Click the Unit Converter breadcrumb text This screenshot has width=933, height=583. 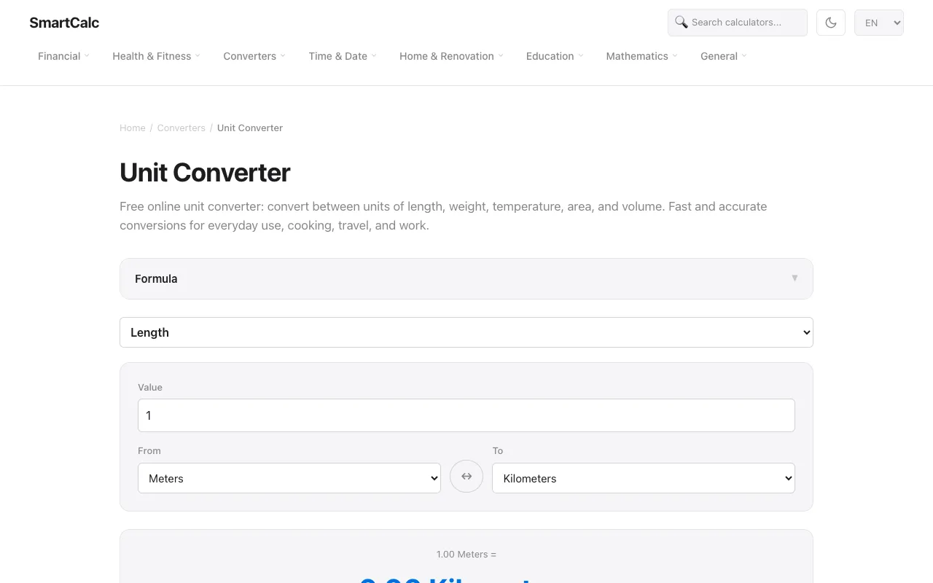[250, 128]
